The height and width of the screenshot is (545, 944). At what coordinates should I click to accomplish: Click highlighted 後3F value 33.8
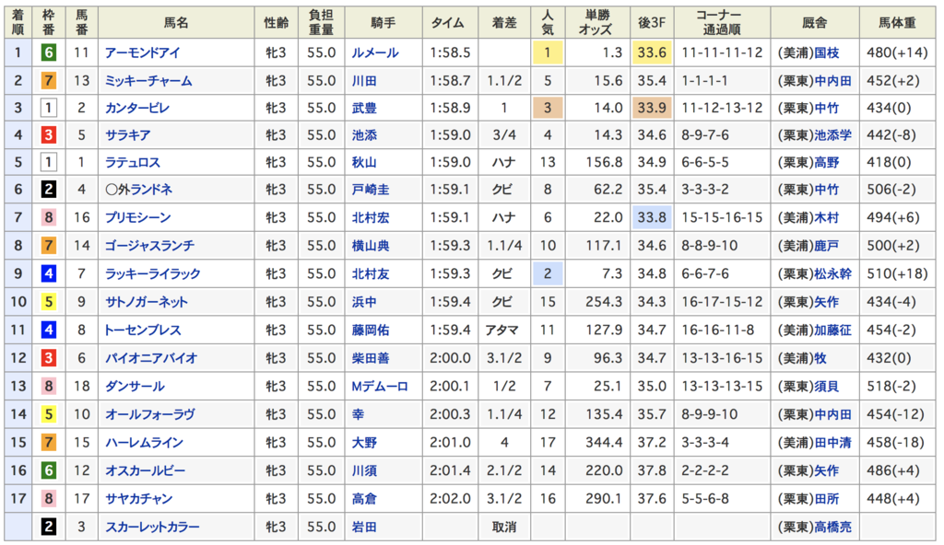coord(652,217)
